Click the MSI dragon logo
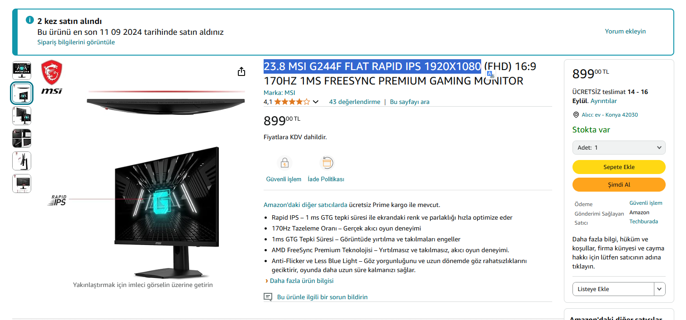Viewport: 686px width, 320px height. tap(52, 77)
